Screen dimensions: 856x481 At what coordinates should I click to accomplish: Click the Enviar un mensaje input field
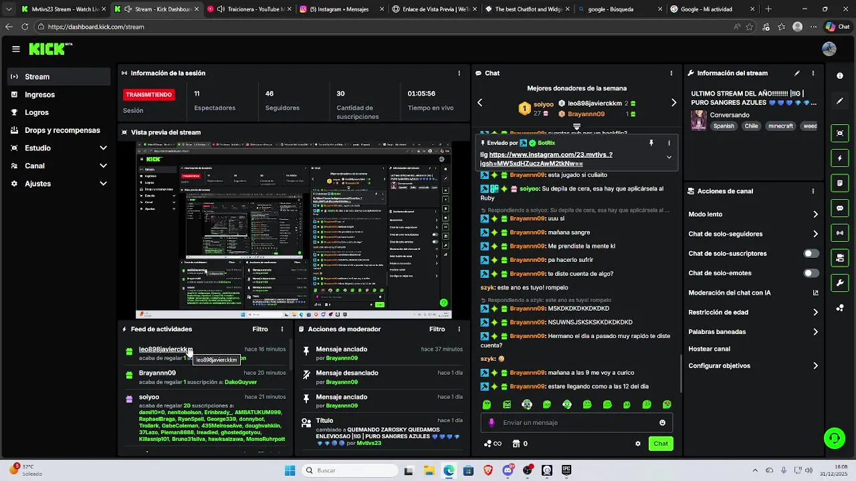[x=577, y=423]
